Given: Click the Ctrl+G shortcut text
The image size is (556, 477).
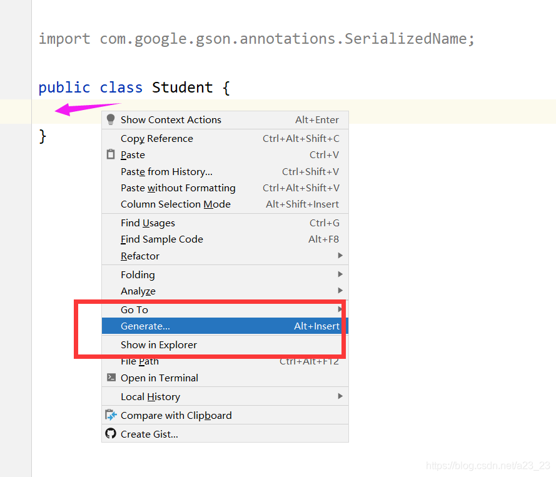Looking at the screenshot, I should (x=324, y=223).
